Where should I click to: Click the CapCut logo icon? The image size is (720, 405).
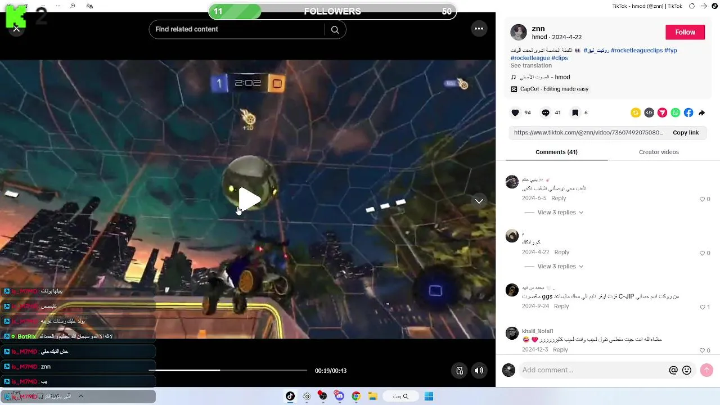(x=514, y=89)
